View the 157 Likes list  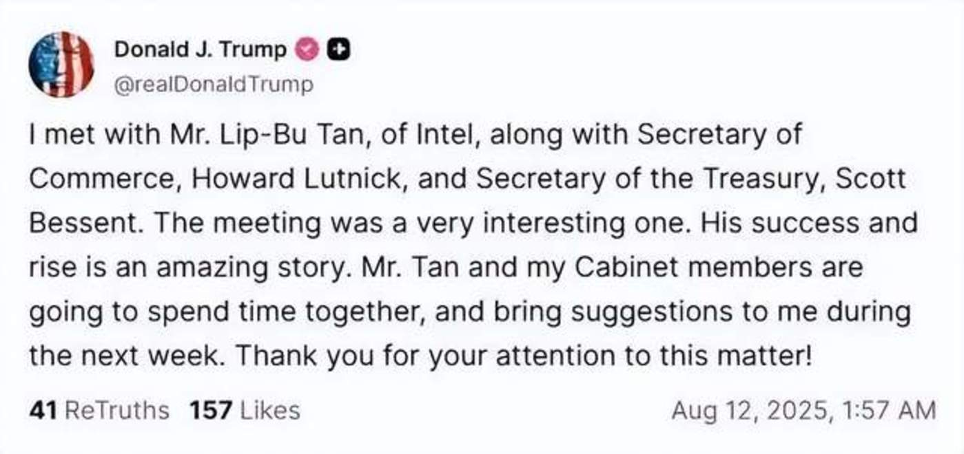[245, 411]
